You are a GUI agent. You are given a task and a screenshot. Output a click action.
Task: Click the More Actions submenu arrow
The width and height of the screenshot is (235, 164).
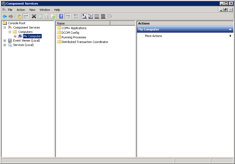click(x=230, y=36)
